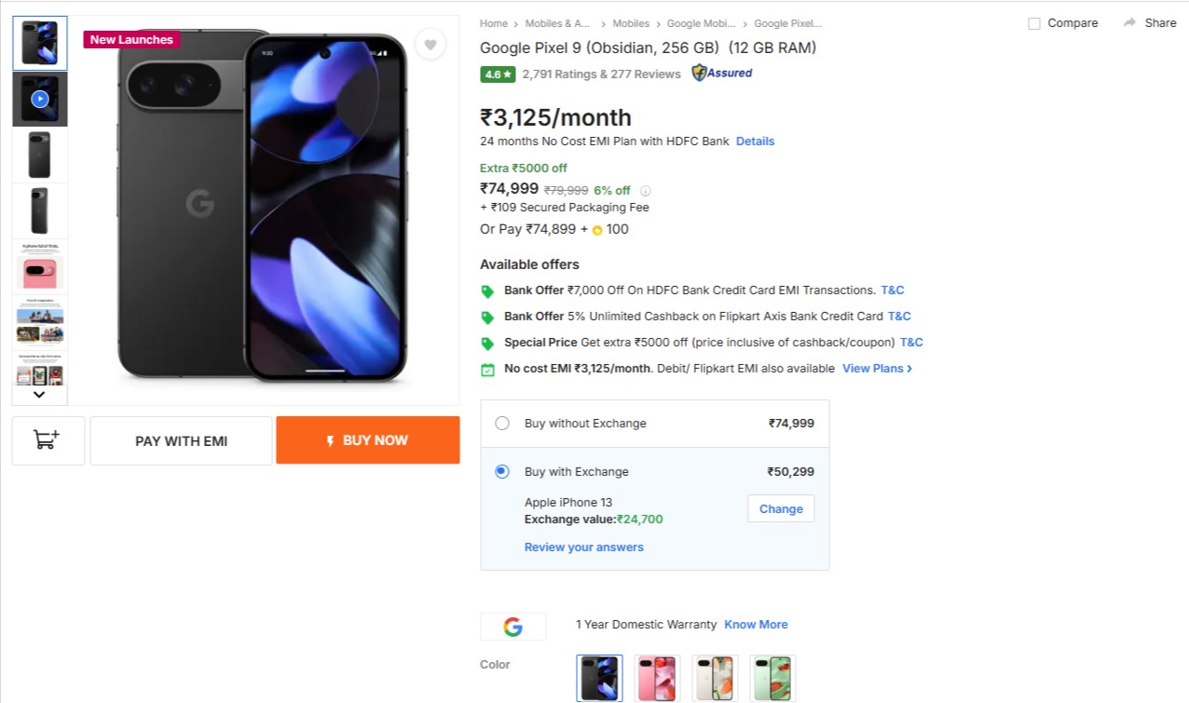Choose the pink Peony color variant

pos(658,678)
